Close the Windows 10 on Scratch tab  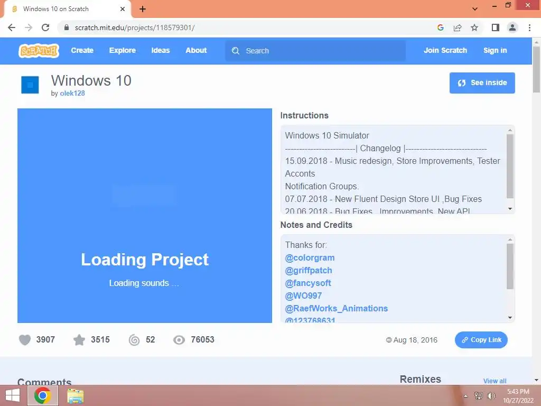pos(123,9)
